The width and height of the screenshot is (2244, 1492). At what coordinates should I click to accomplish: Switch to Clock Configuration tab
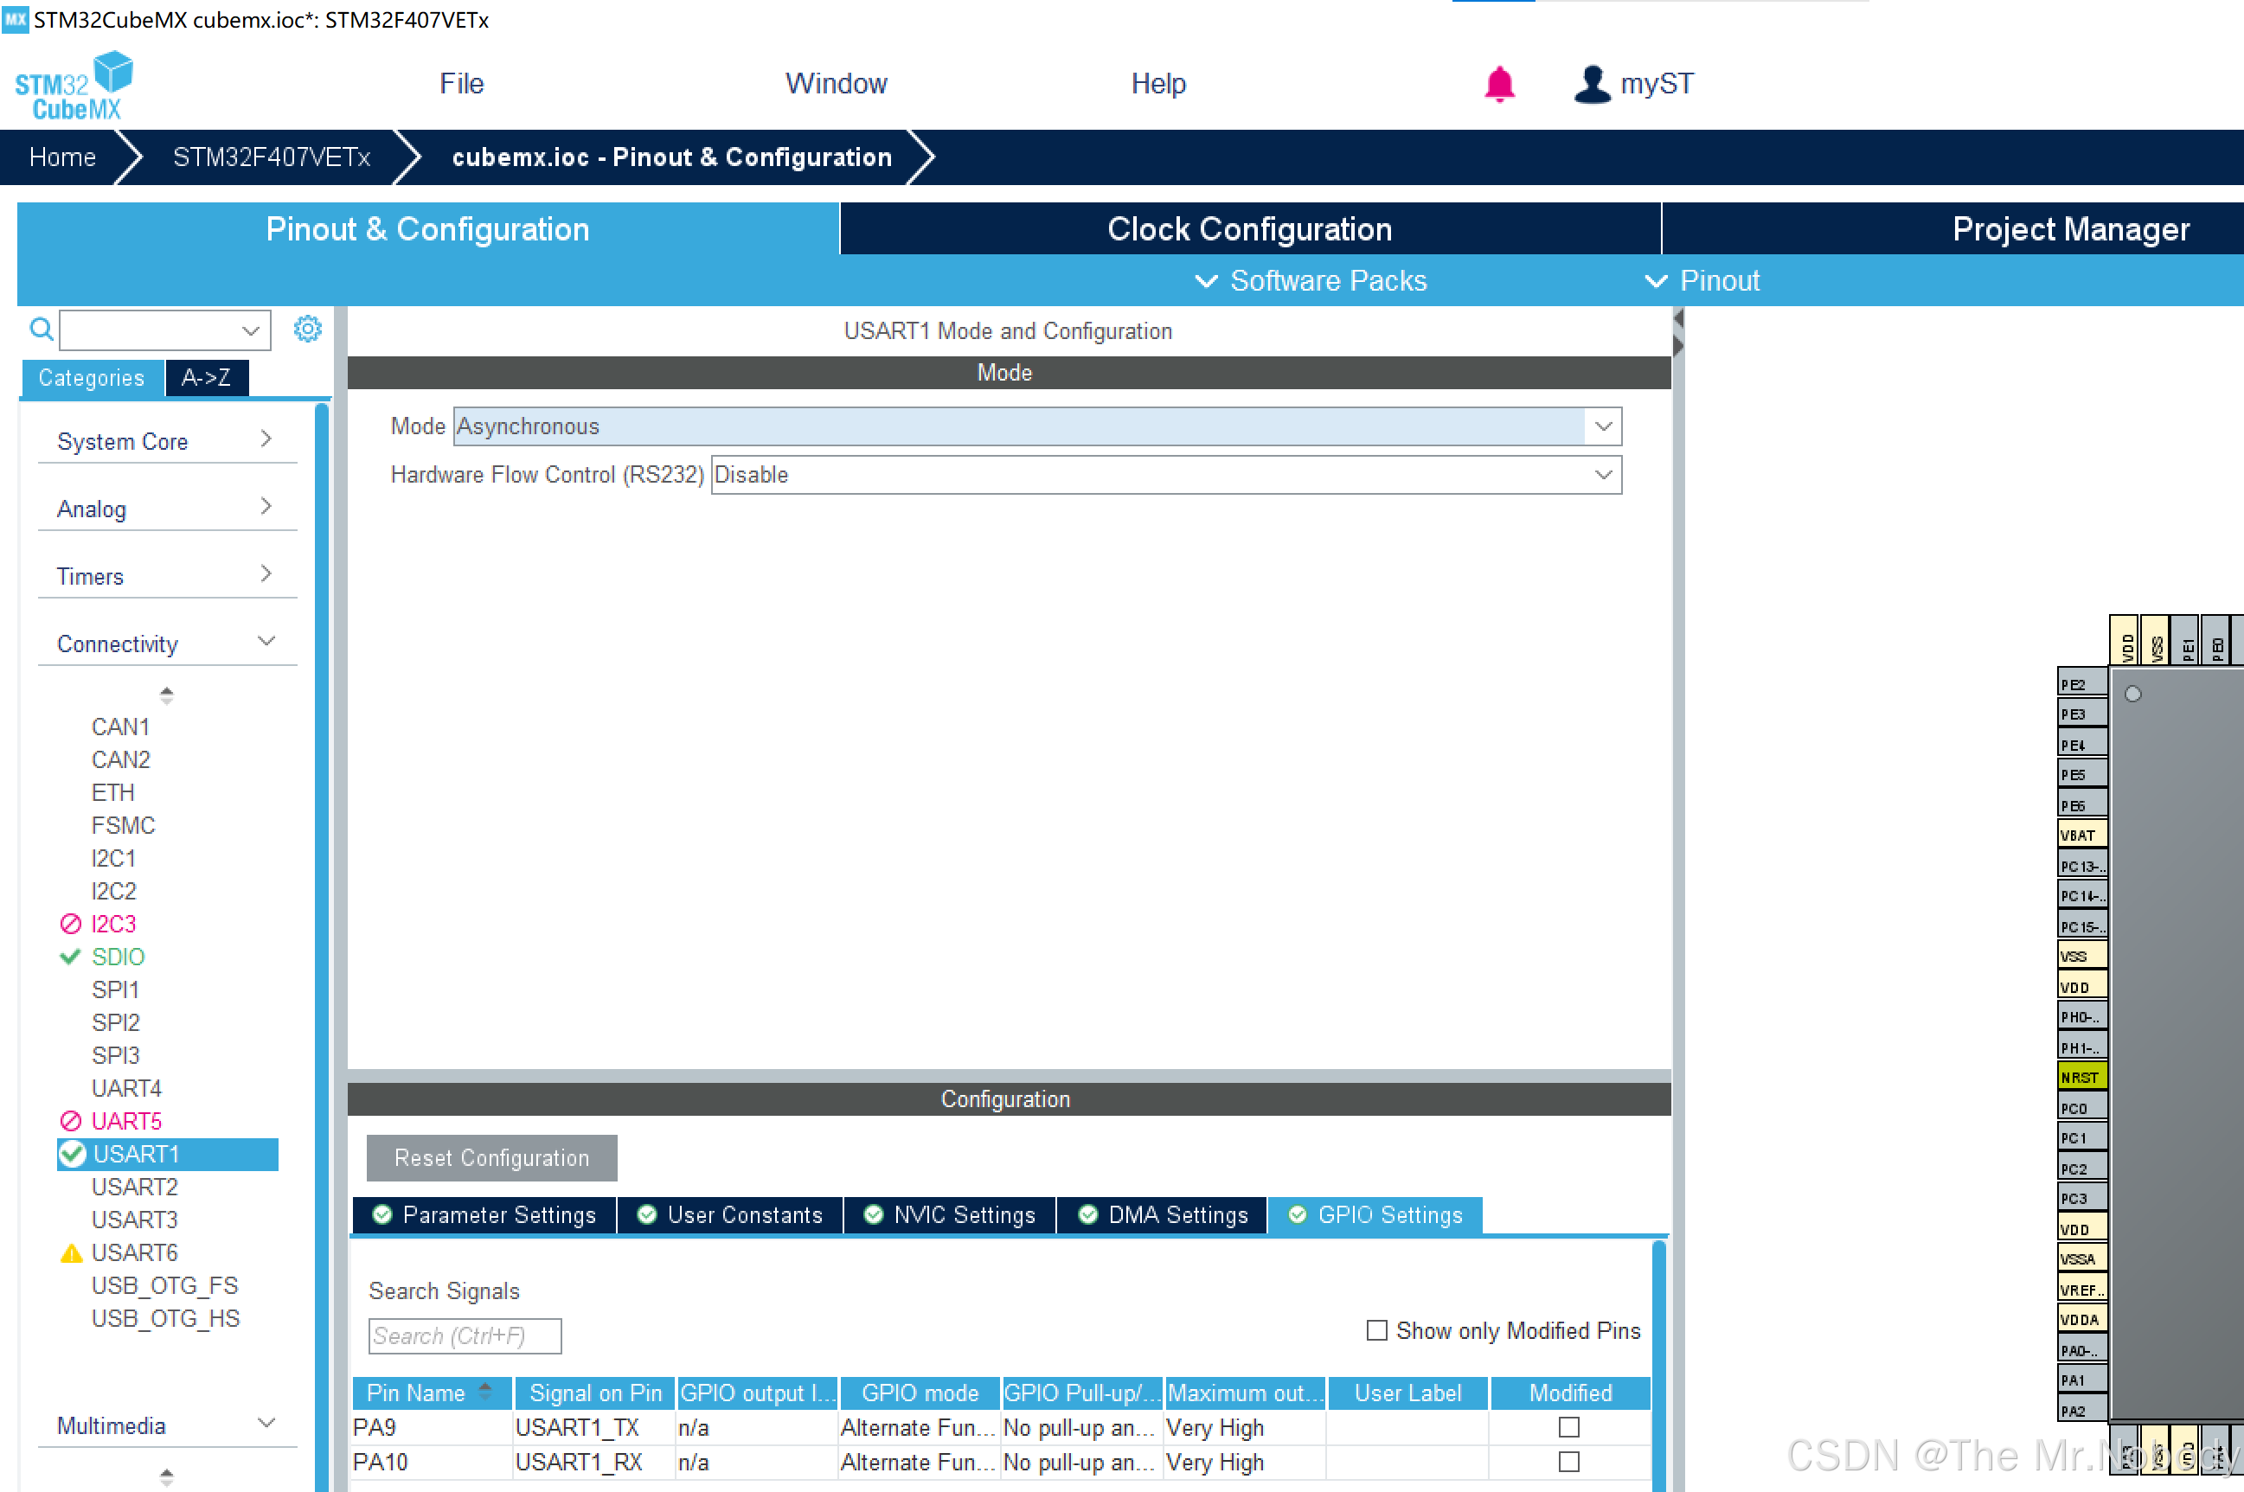(x=1248, y=229)
